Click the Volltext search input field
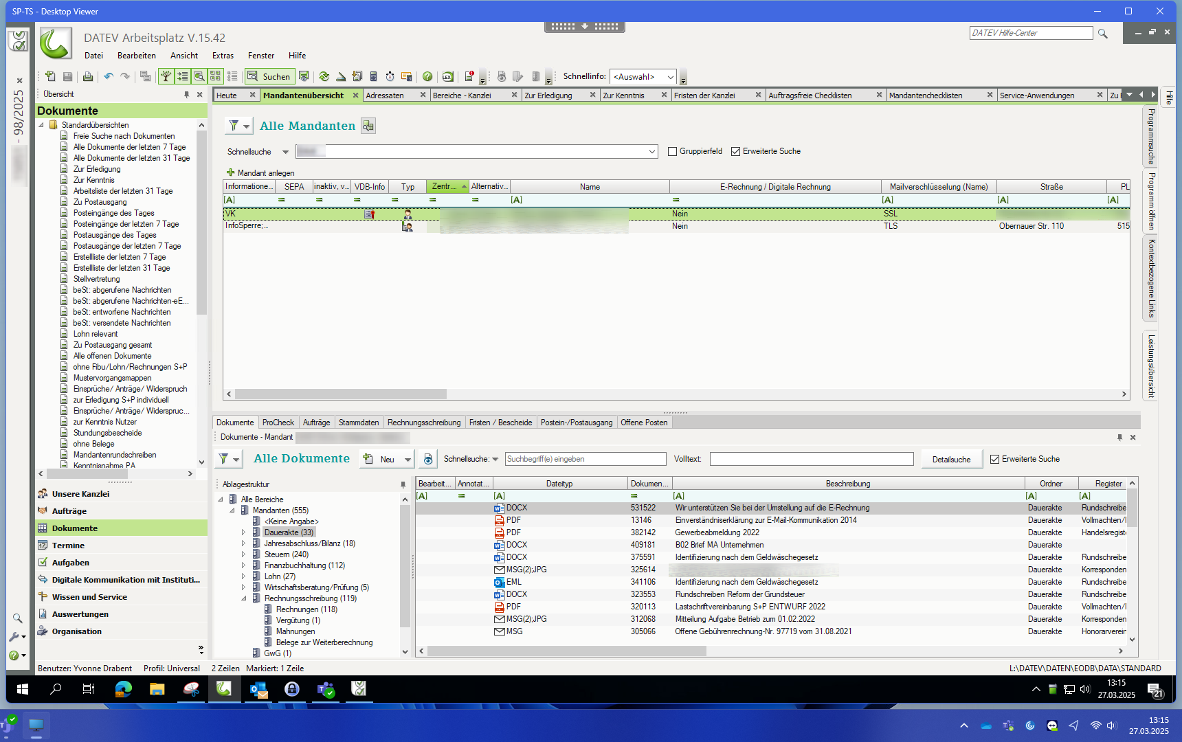 (x=811, y=460)
